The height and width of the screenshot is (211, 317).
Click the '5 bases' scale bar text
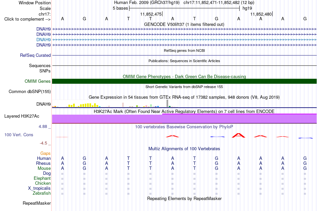[120, 8]
